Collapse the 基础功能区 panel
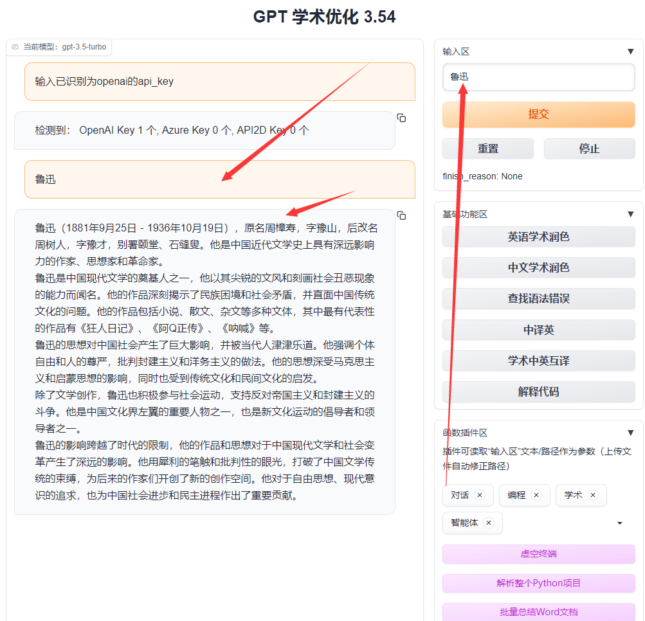Screen dimensions: 645x621 coord(630,214)
